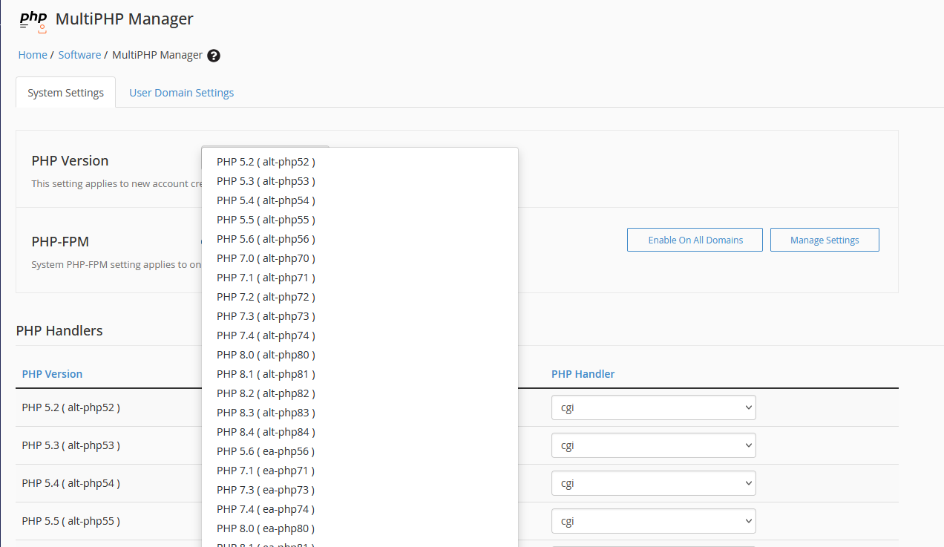Switch to User Domain Settings tab
Screen dimensions: 944x547
click(x=181, y=93)
